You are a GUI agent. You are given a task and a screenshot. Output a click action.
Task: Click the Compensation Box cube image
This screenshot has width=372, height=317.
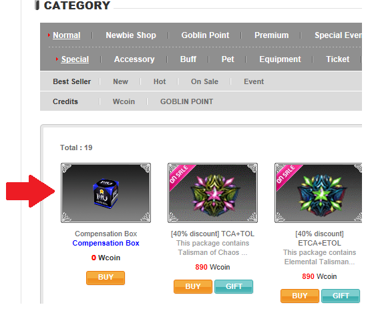coord(106,193)
